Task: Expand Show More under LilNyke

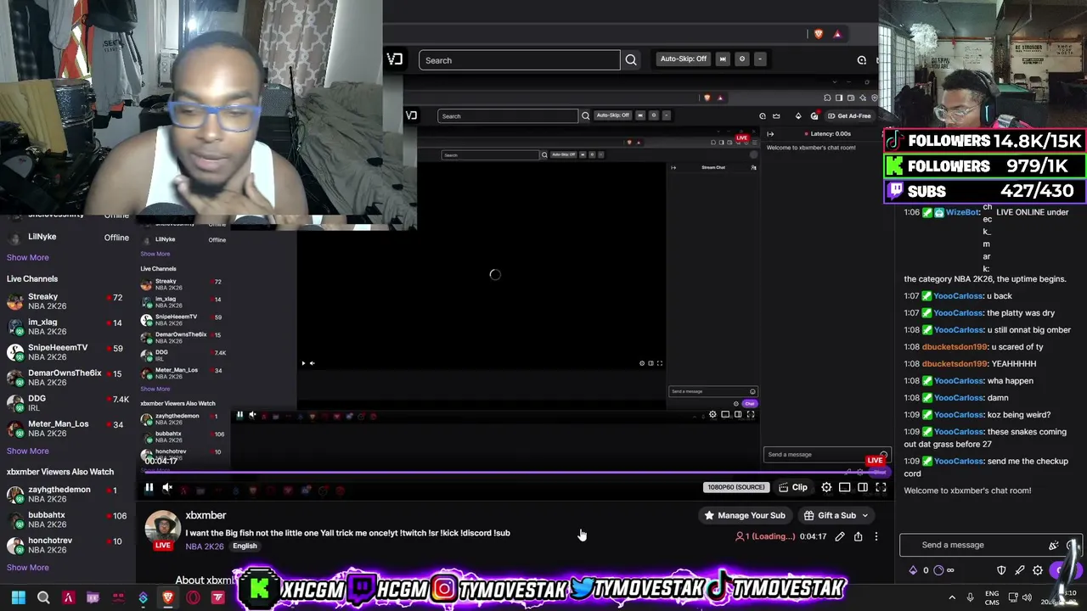Action: (28, 257)
